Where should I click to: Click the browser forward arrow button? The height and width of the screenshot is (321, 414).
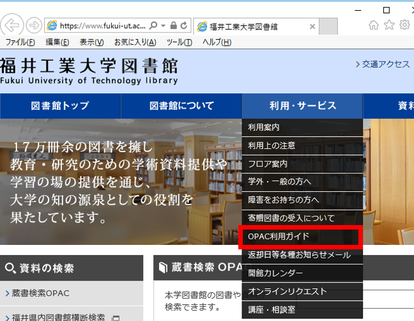pos(34,26)
